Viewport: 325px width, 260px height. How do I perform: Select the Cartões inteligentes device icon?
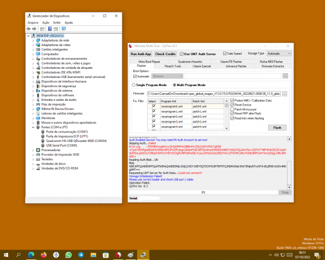point(38,49)
